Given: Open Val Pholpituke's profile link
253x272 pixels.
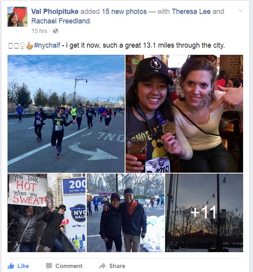Looking at the screenshot, I should click(x=55, y=12).
